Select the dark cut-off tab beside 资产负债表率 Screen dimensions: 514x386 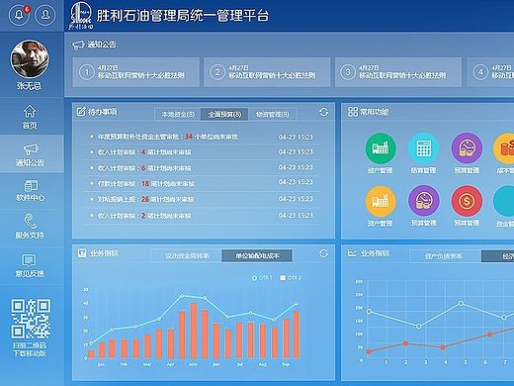tap(497, 256)
